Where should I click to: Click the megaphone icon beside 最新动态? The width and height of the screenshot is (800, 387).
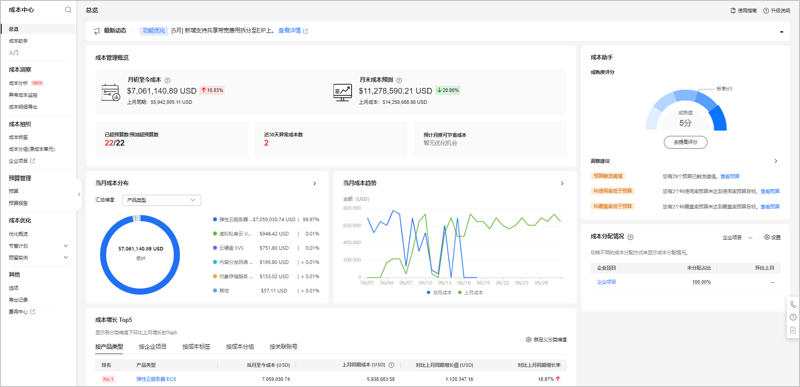pos(97,31)
